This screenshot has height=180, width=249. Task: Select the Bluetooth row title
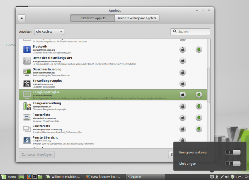click(x=40, y=47)
